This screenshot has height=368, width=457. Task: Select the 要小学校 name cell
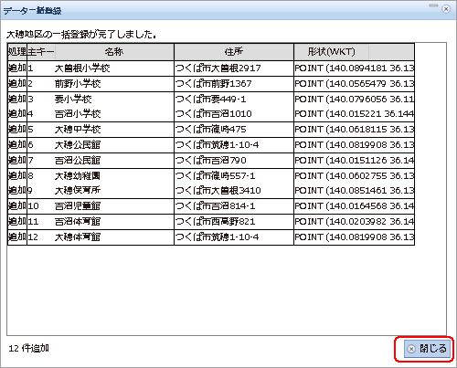coord(114,100)
